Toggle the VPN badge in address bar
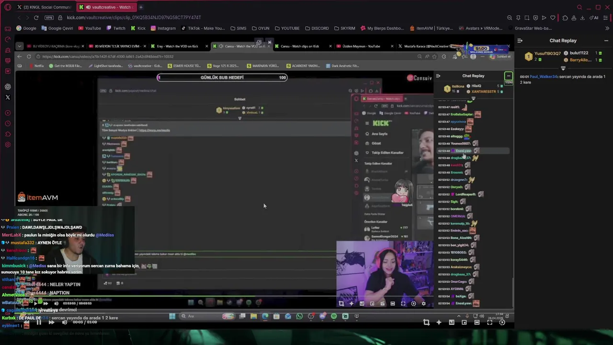This screenshot has height=345, width=613. coord(49,18)
